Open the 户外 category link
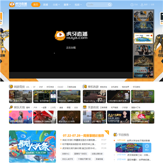This screenshot has height=163, width=163. pyautogui.click(x=35, y=108)
